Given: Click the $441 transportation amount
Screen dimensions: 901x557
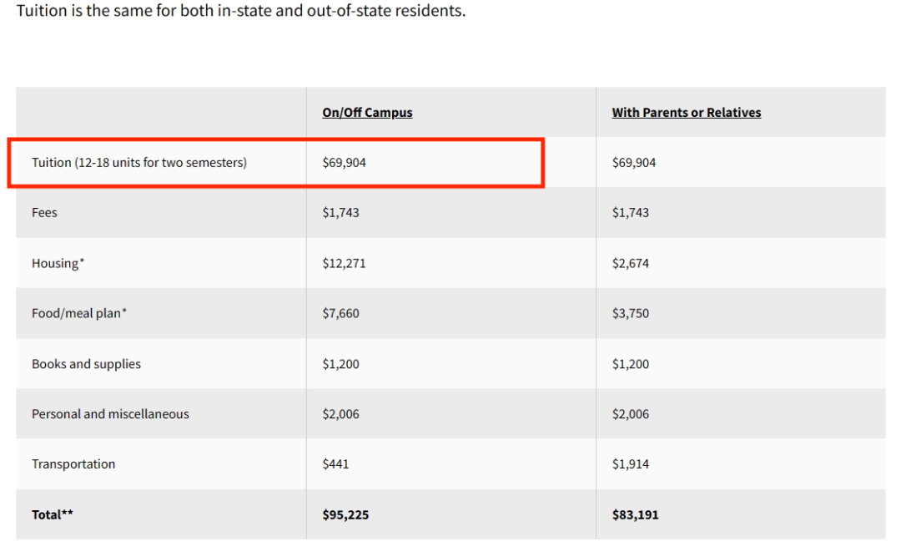Looking at the screenshot, I should pyautogui.click(x=335, y=463).
